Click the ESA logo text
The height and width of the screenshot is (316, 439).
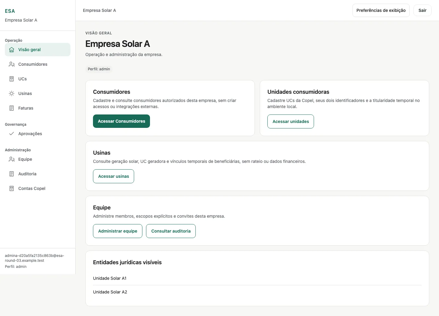(10, 11)
